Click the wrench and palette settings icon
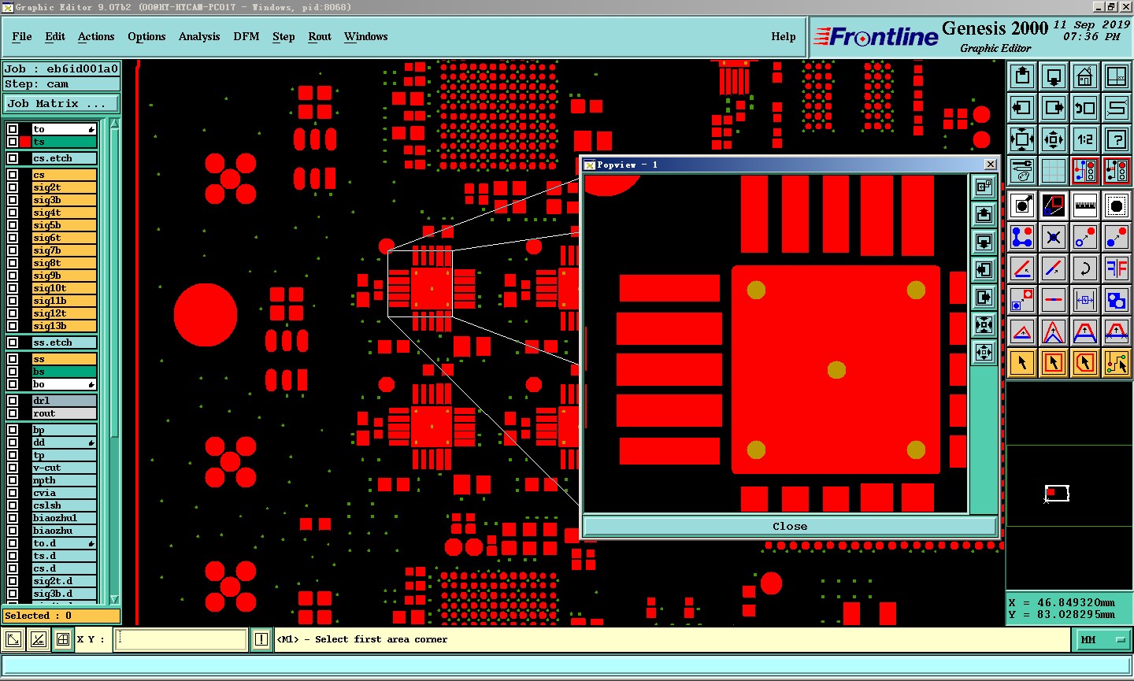The height and width of the screenshot is (681, 1134). 1022,170
